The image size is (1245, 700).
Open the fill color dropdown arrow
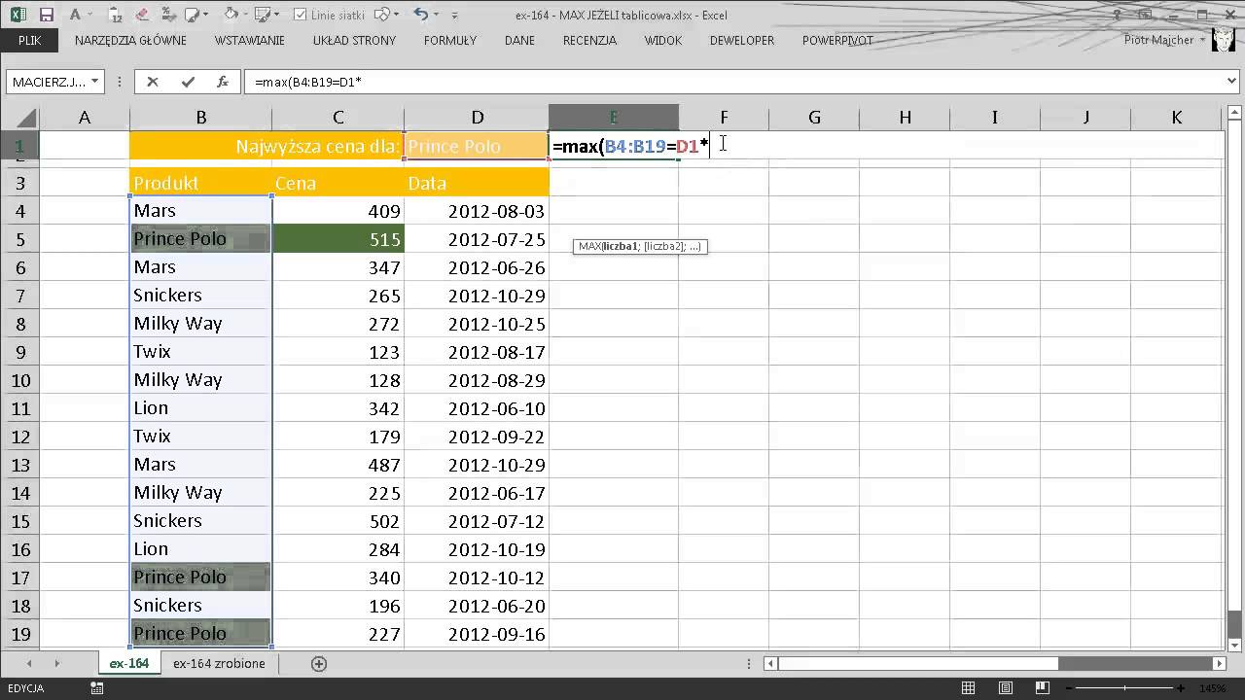245,15
